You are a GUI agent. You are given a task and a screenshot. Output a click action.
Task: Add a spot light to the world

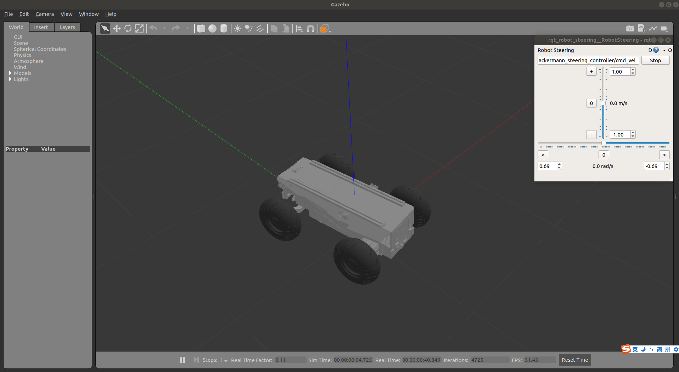coord(248,28)
